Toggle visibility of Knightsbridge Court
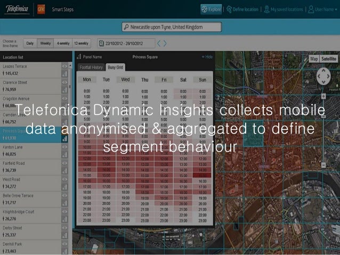 (64, 212)
